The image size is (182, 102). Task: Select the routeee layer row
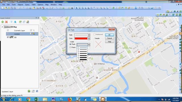[x=22, y=34]
